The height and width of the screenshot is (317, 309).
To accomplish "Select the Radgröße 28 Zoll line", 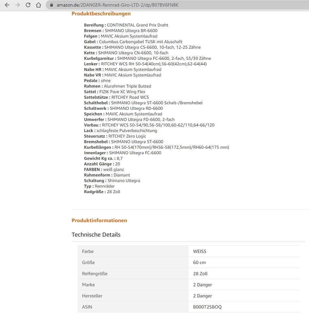I will tap(102, 192).
